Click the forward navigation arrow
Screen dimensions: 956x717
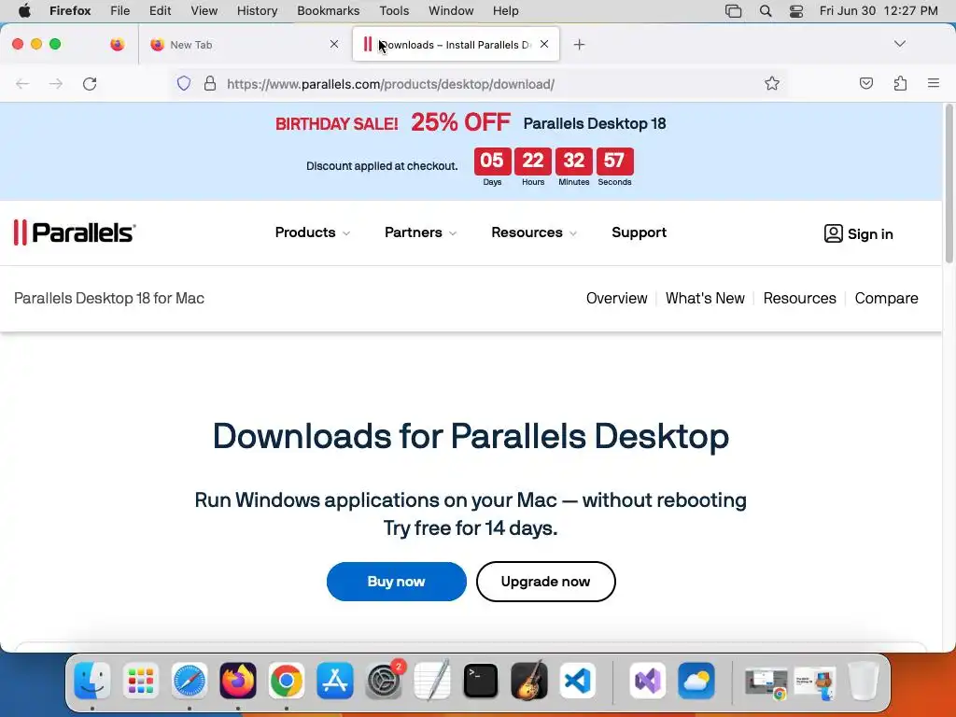(x=55, y=83)
